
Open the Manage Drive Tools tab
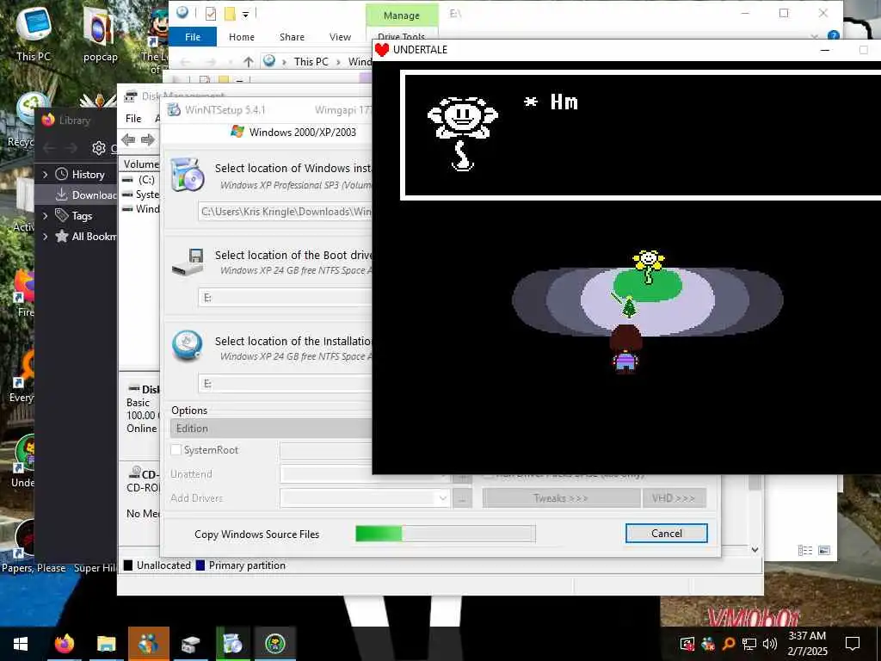402,15
